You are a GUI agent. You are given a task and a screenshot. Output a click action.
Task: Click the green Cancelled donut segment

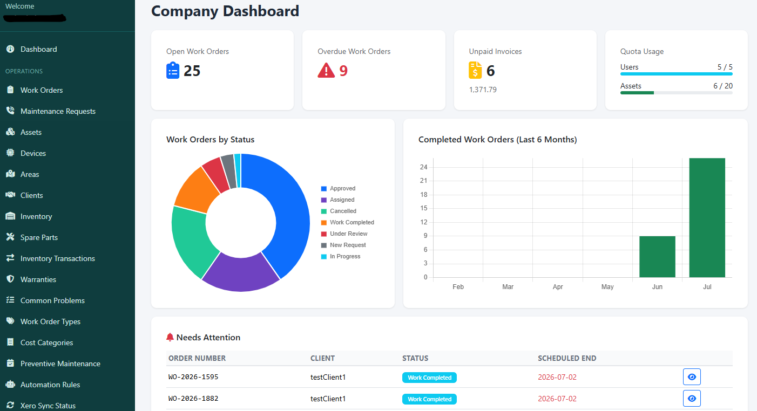[189, 240]
